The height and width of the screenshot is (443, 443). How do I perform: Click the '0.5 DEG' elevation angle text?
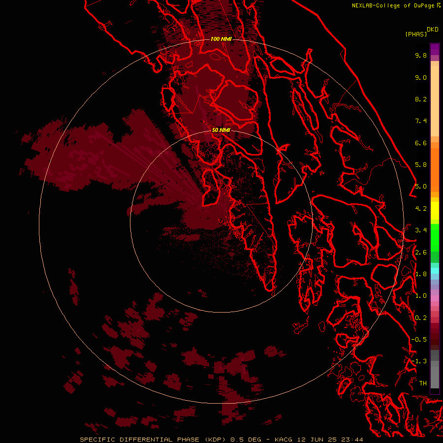[x=247, y=440]
